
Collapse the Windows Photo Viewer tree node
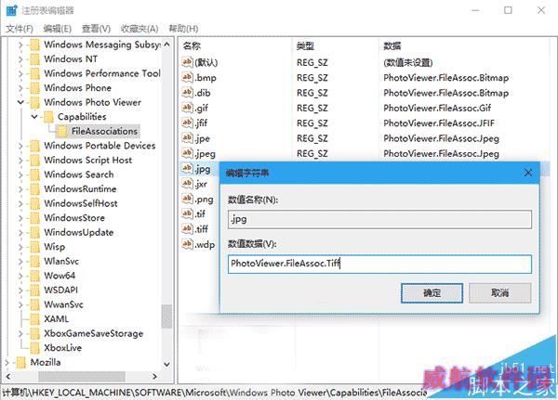pos(20,102)
